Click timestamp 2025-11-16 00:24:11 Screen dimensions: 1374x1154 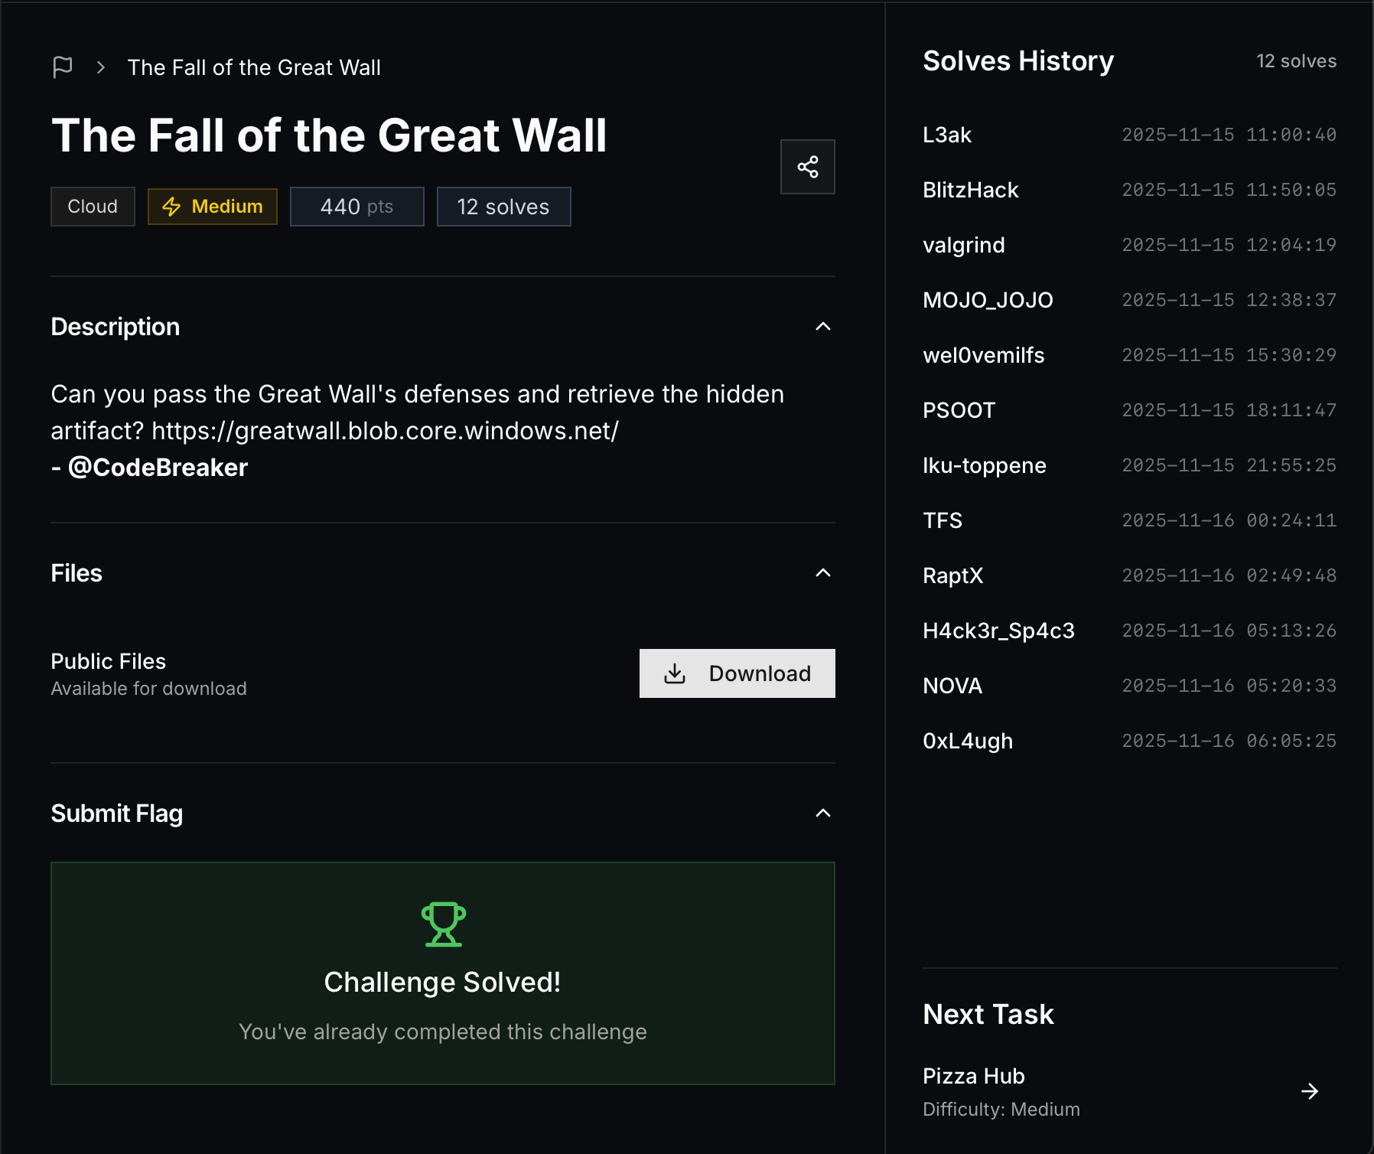point(1229,520)
